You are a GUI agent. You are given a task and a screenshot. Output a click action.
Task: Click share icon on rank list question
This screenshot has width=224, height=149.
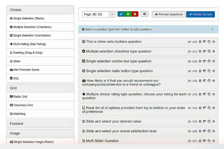tap(204, 108)
